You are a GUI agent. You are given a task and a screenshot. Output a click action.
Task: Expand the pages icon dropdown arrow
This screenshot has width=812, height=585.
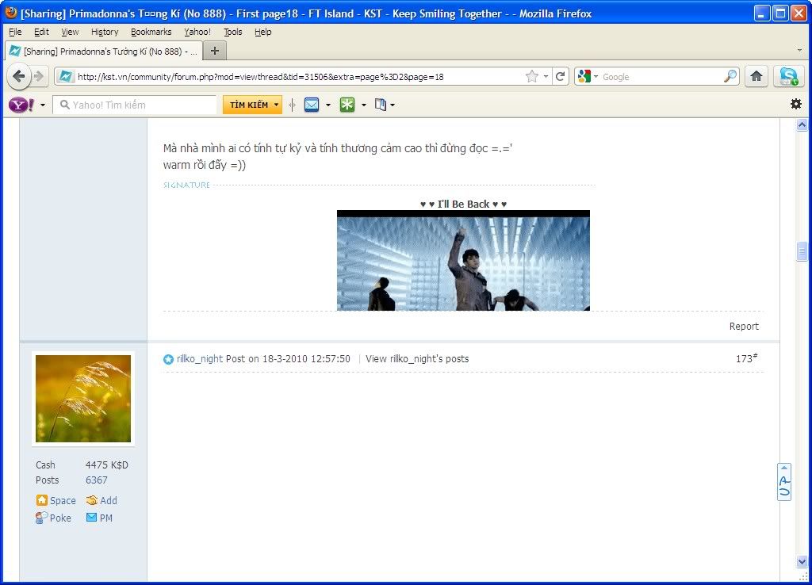[x=393, y=105]
